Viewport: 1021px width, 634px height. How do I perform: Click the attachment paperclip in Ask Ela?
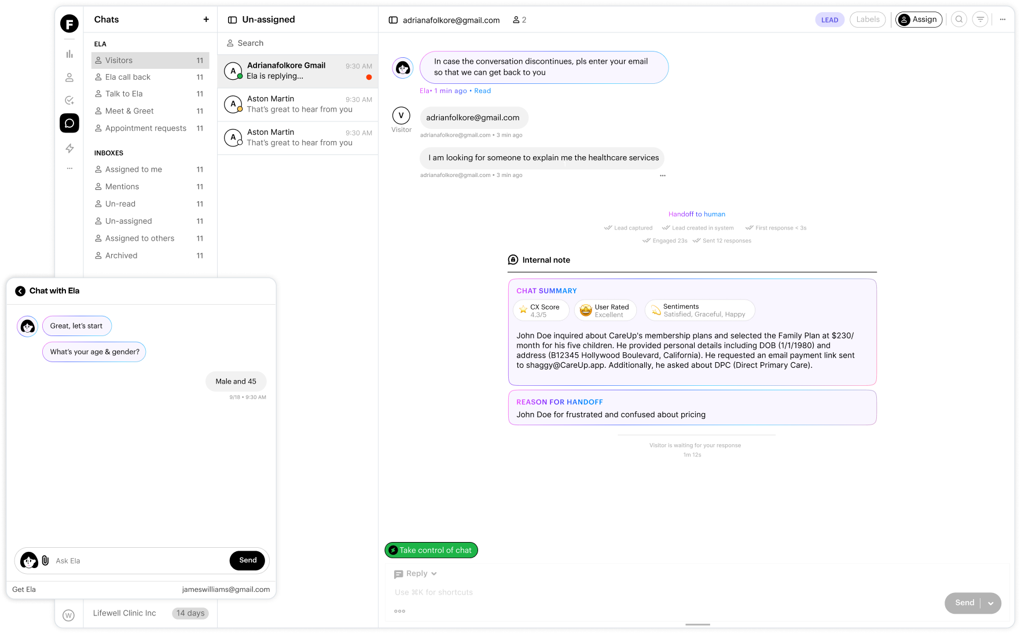pos(45,561)
